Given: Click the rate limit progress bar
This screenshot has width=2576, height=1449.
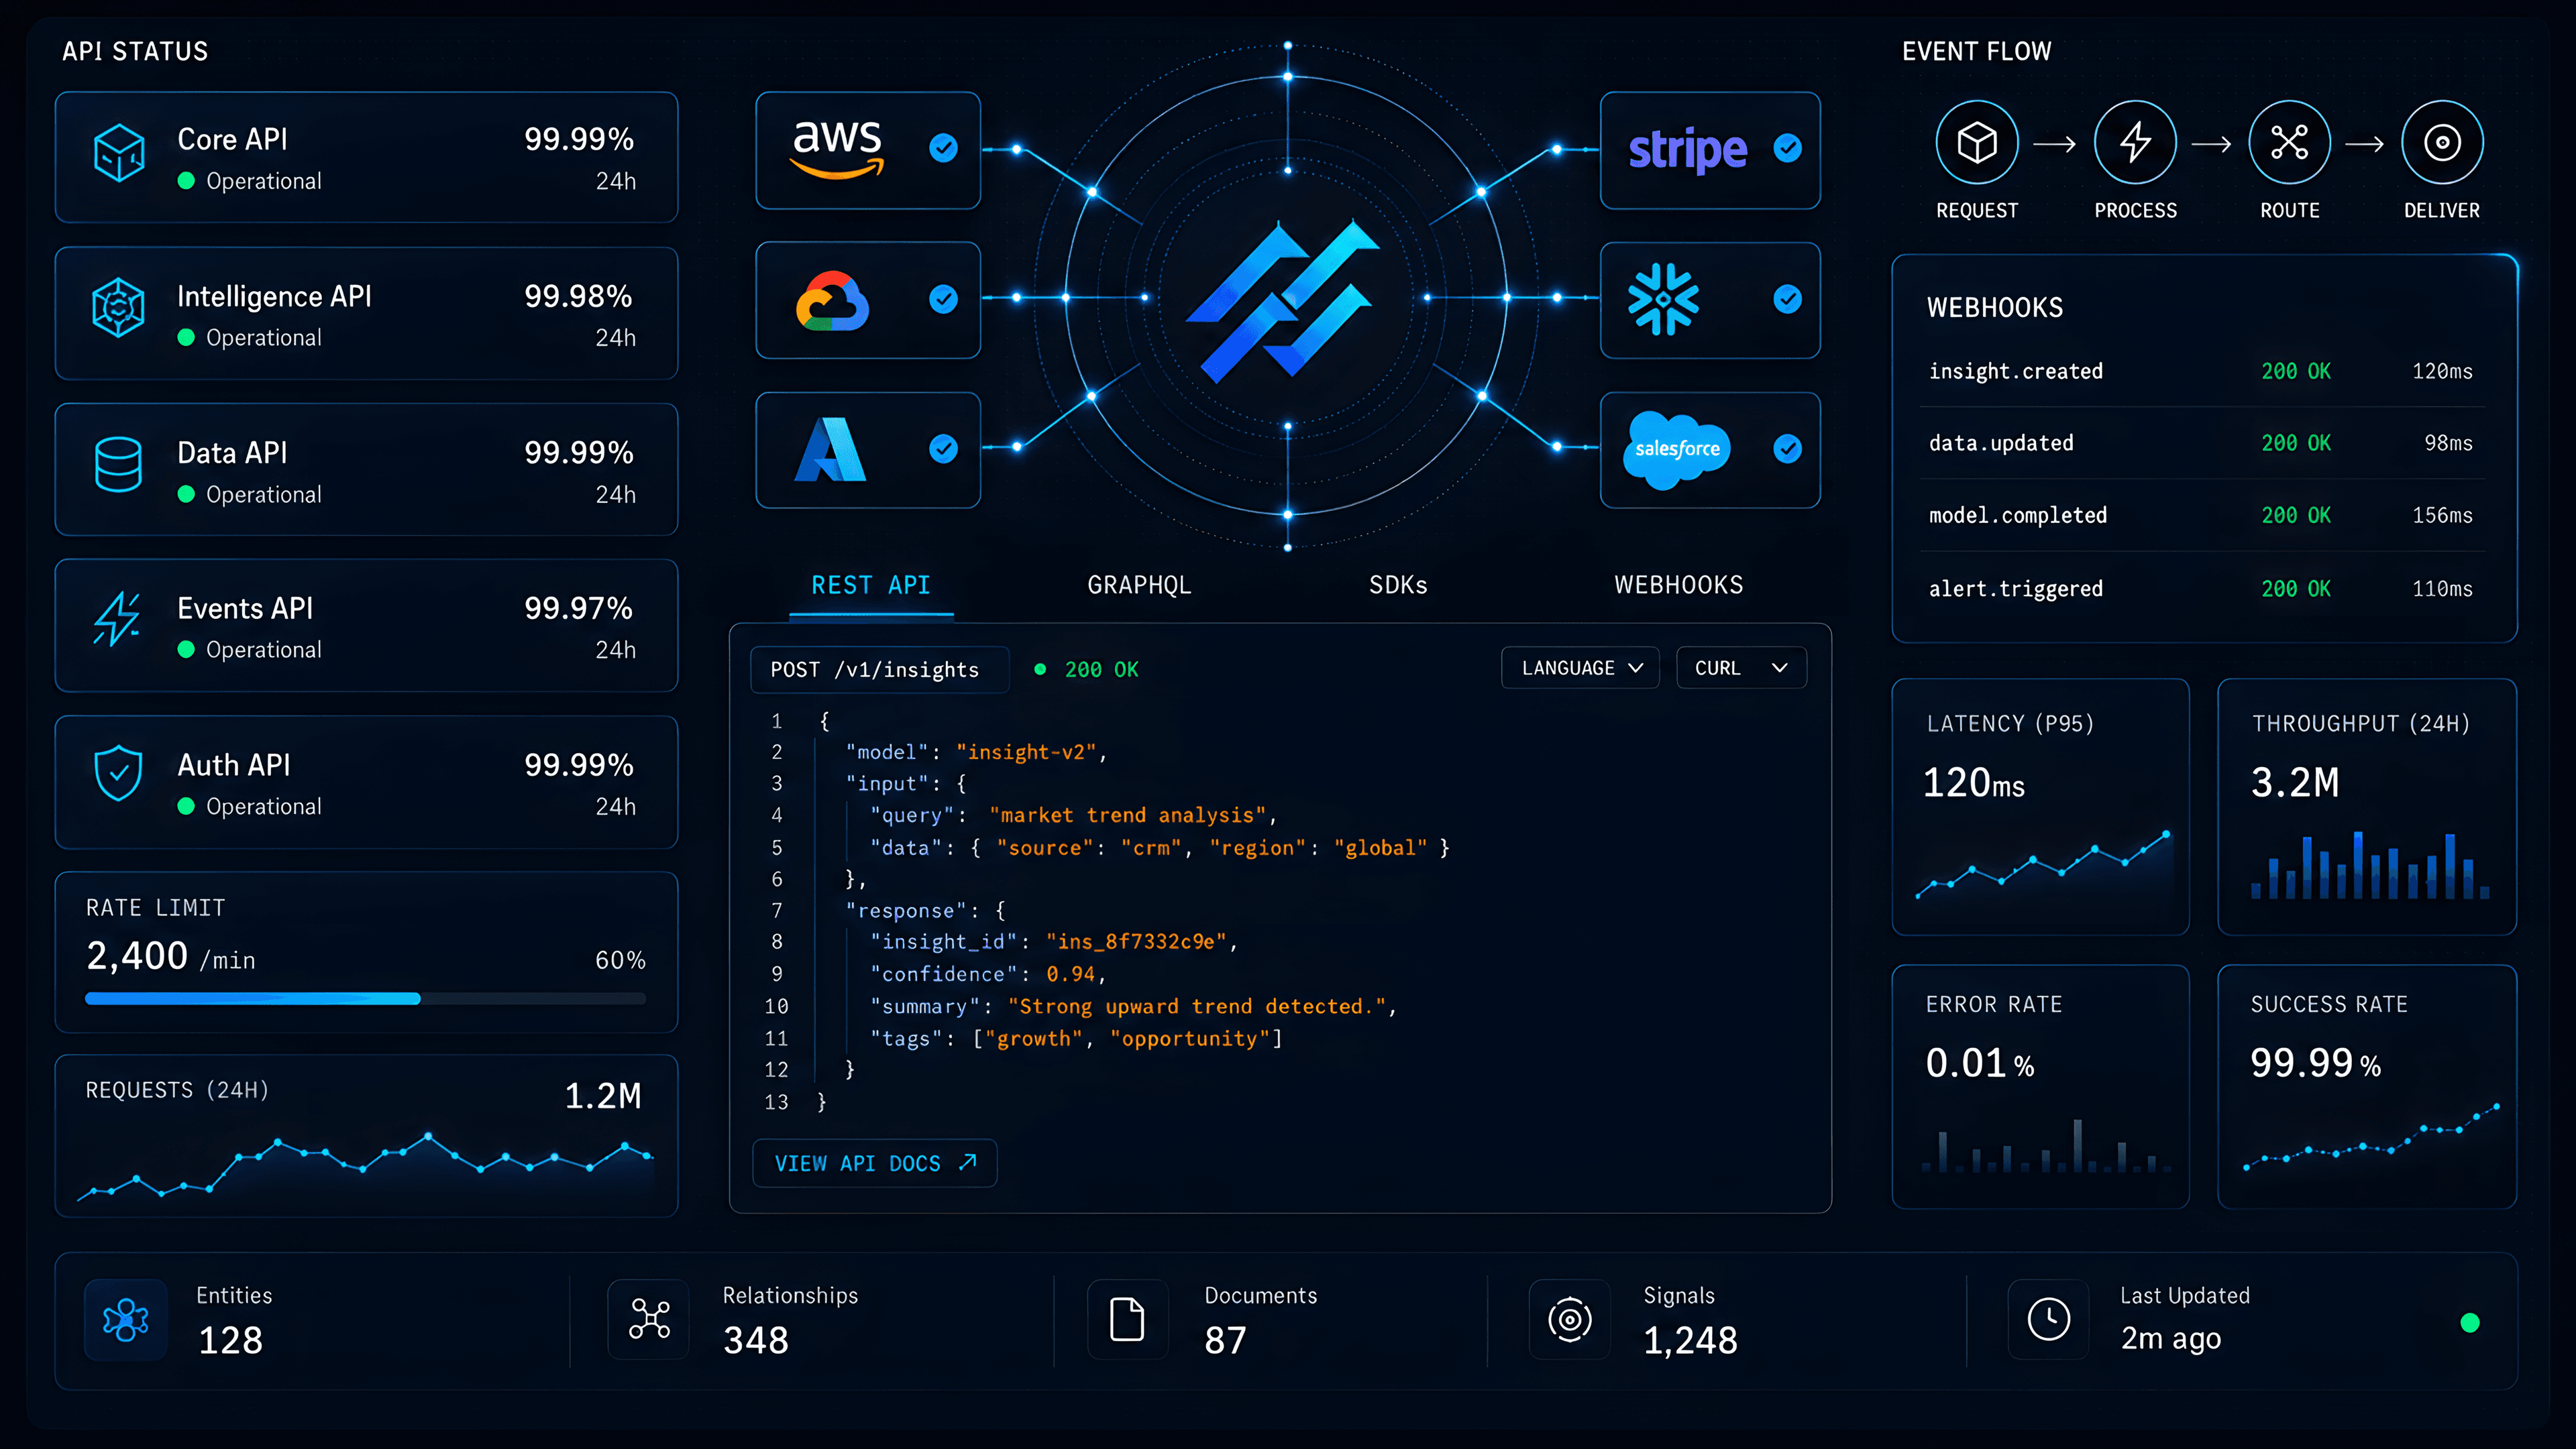Looking at the screenshot, I should pos(366,998).
